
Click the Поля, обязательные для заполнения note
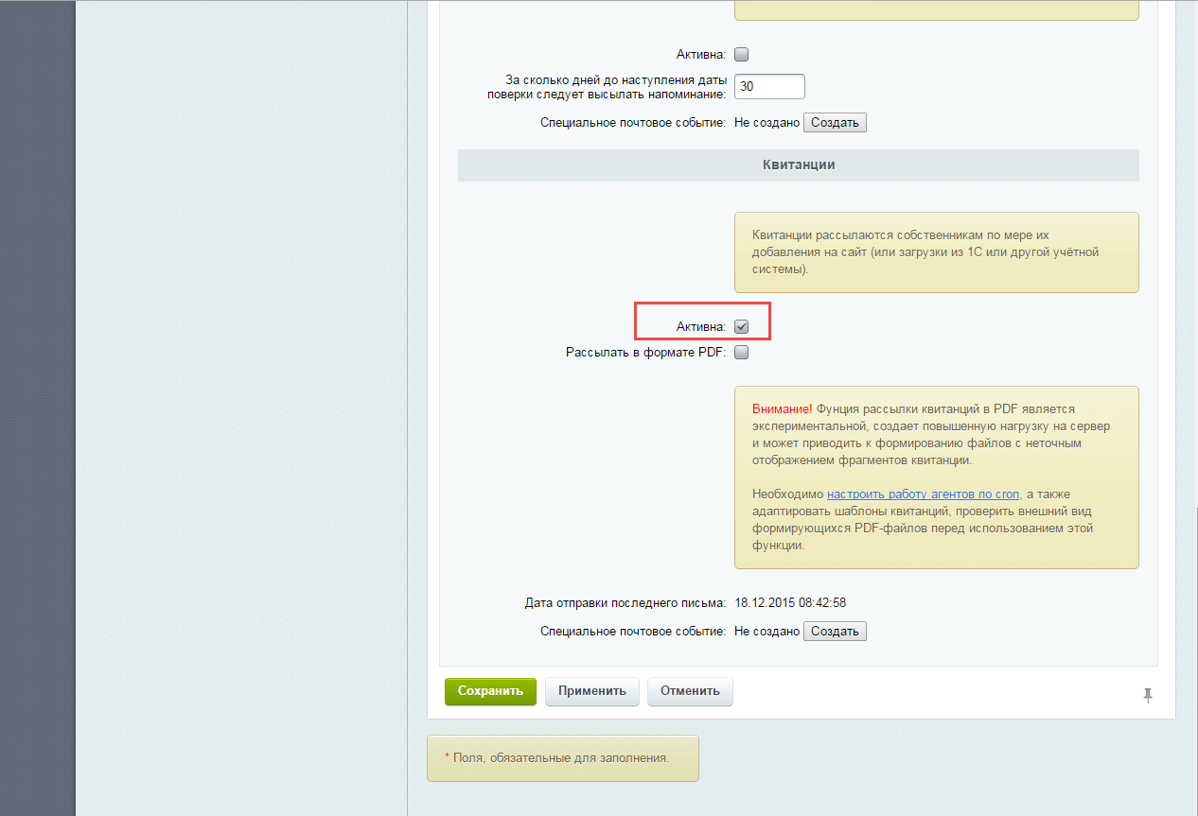point(562,758)
